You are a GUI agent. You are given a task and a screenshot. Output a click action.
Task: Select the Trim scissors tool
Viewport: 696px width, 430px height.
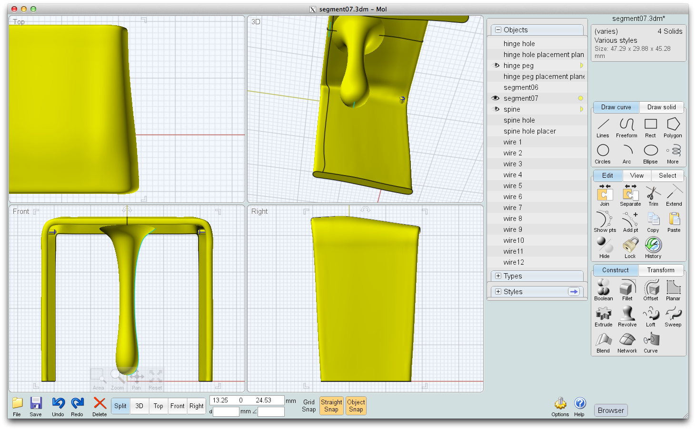pos(653,195)
